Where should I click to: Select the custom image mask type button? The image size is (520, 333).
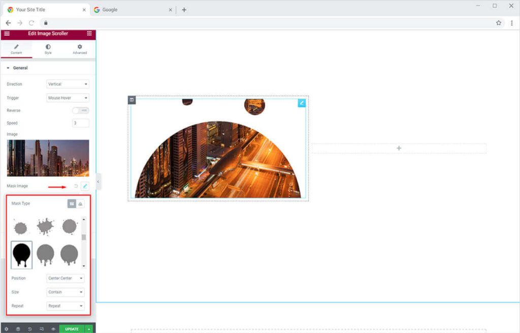click(x=80, y=203)
